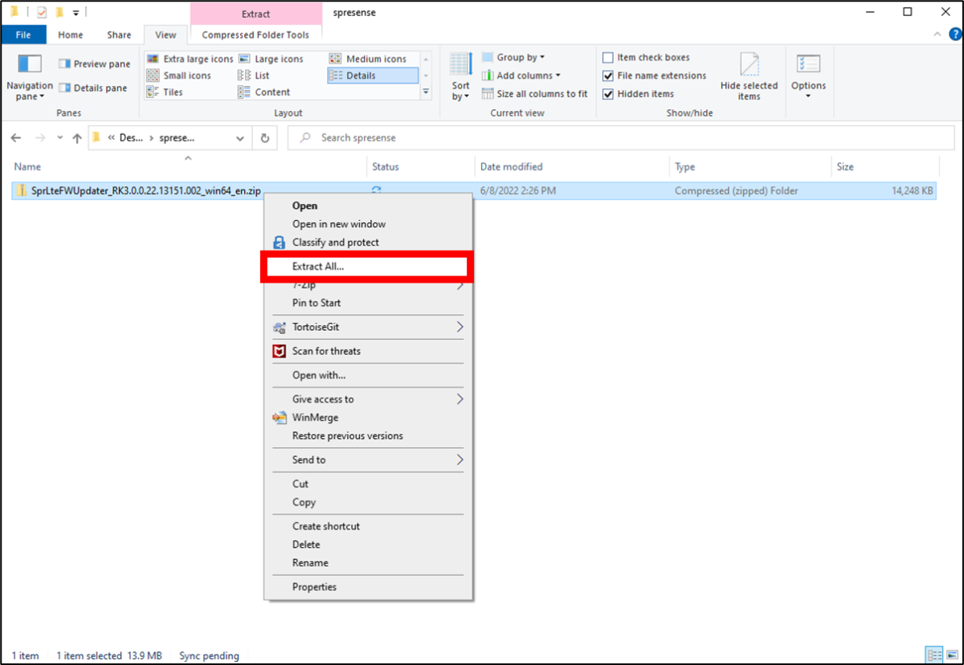Click the Navigation pane icon

(29, 64)
